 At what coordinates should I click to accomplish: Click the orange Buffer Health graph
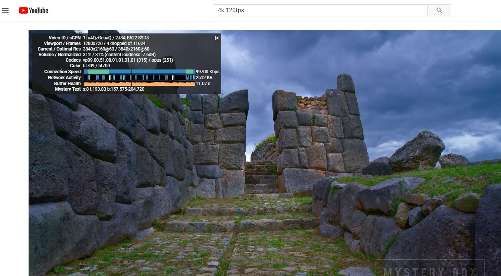tap(139, 84)
